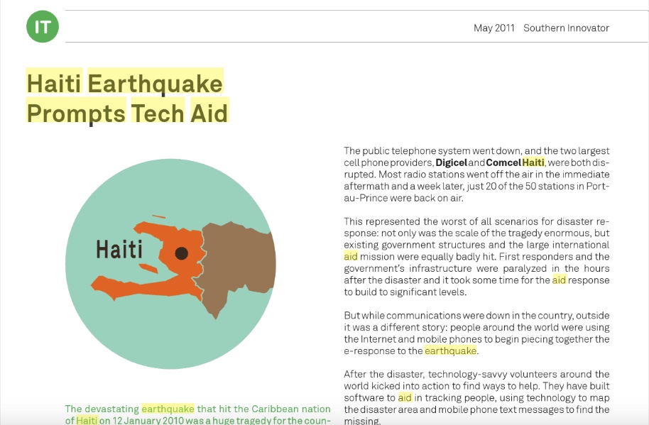
Task: Click highlighted "earthquake" after "e-response to the"
Action: (450, 351)
